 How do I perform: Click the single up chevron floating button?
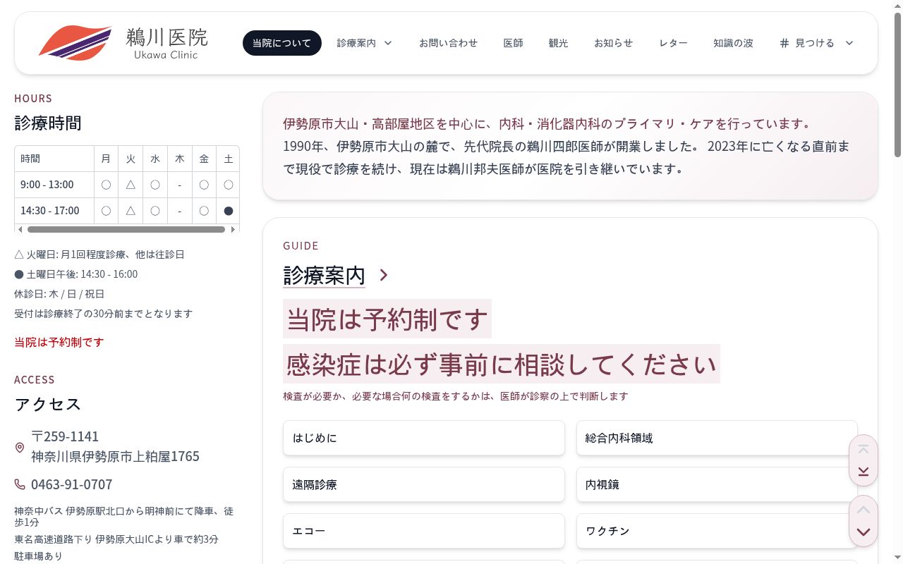(863, 510)
